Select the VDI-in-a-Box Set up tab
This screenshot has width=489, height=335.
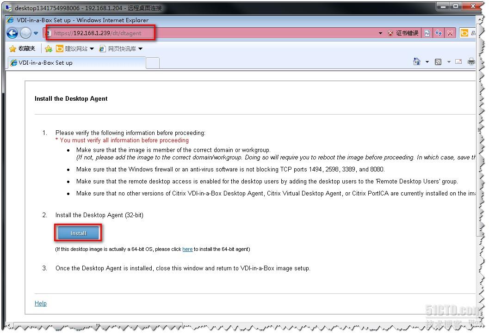tap(76, 63)
